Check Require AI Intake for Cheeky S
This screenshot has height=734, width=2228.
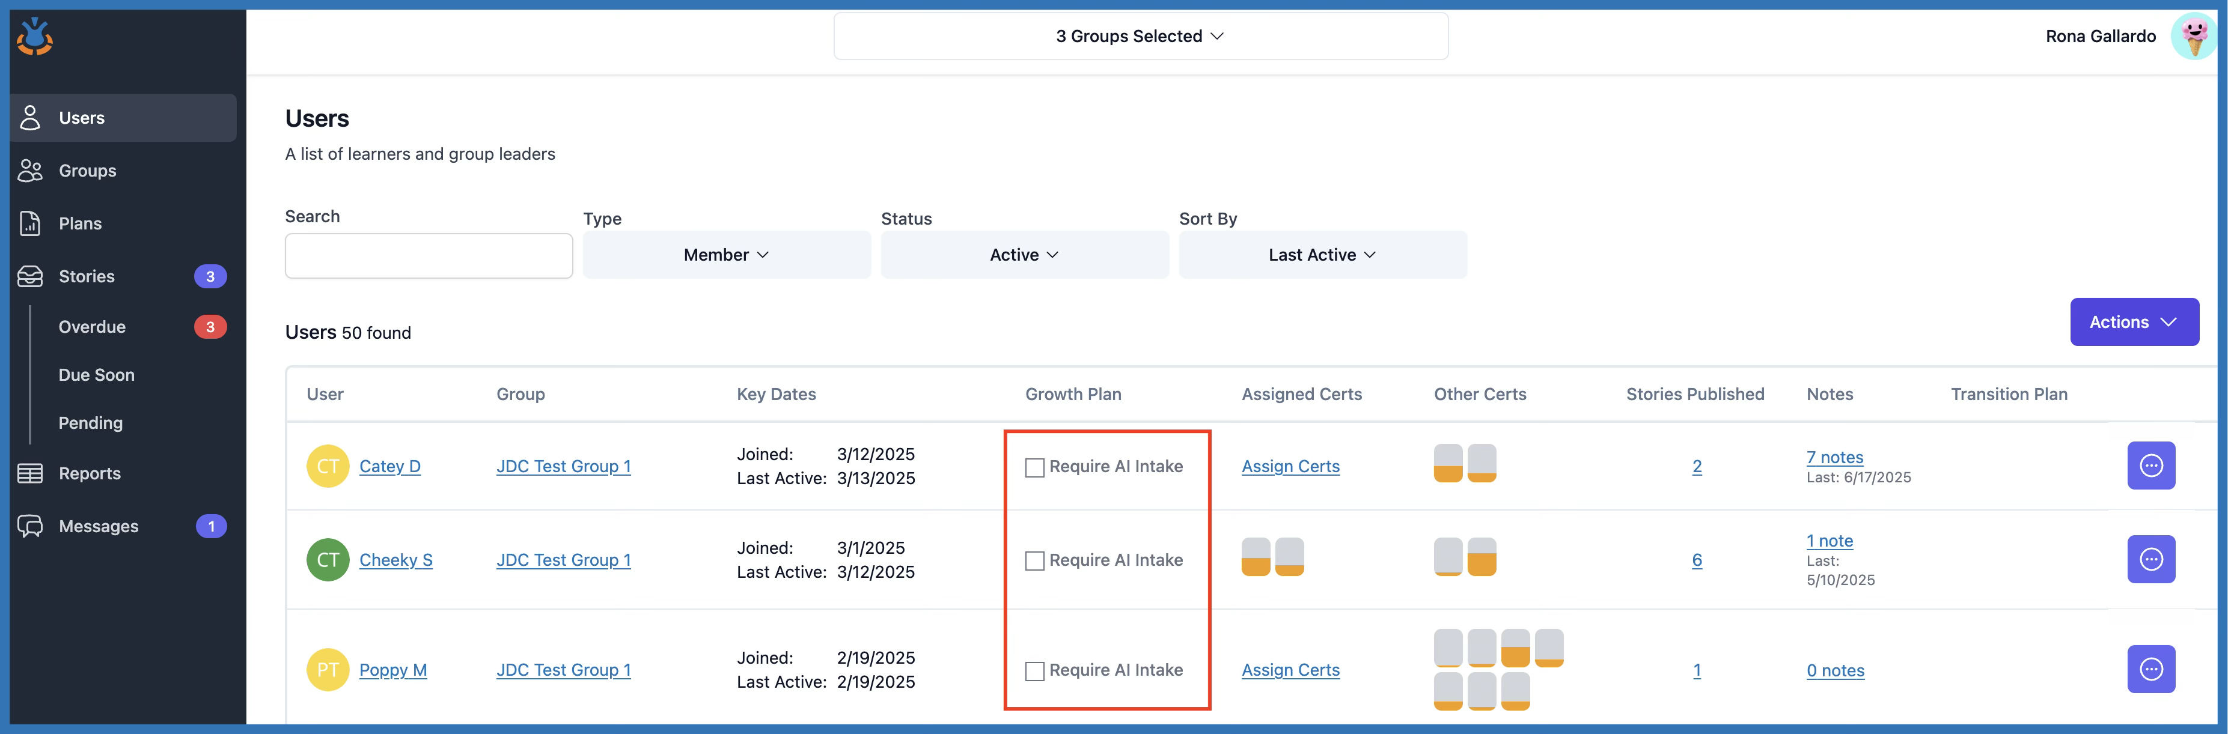coord(1034,561)
